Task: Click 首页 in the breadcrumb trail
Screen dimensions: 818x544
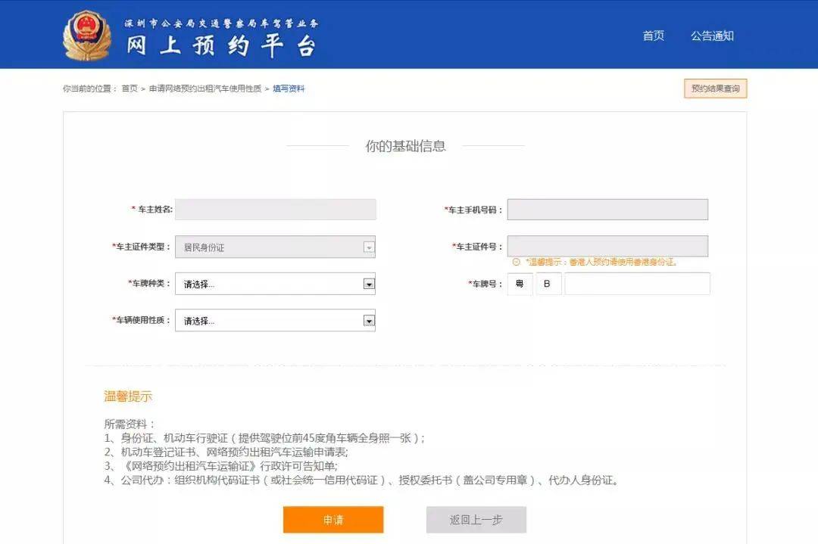Action: pyautogui.click(x=130, y=89)
